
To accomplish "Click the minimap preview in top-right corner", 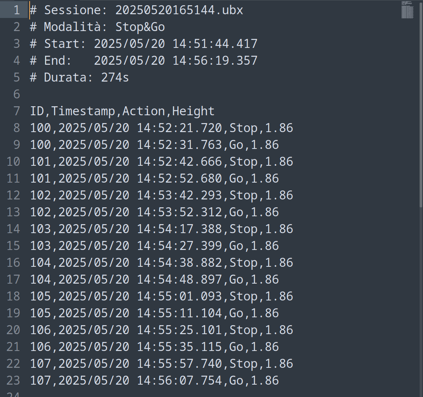I will 407,10.
